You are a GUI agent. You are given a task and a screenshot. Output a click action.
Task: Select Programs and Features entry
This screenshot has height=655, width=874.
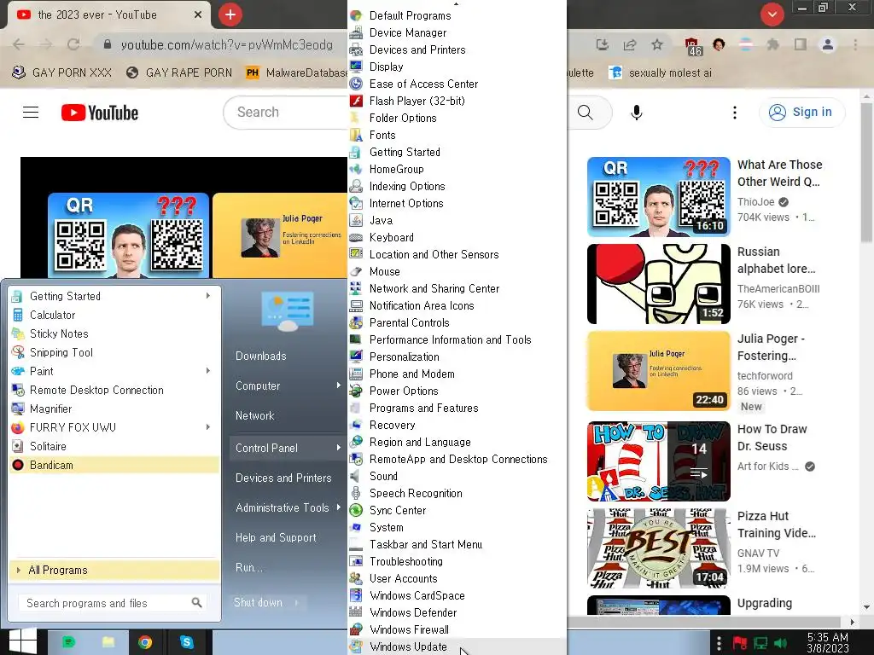coord(457,408)
